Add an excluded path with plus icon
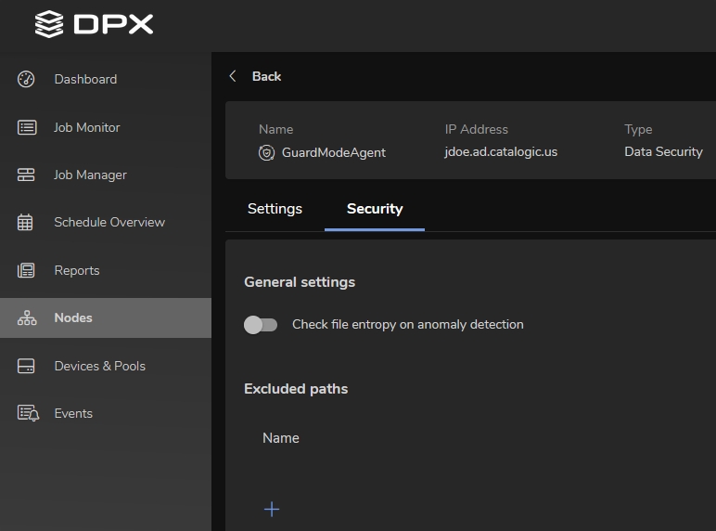The image size is (716, 531). [272, 509]
